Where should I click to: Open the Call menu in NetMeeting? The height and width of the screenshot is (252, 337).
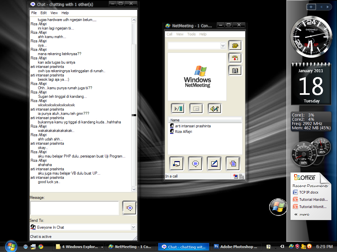[169, 34]
